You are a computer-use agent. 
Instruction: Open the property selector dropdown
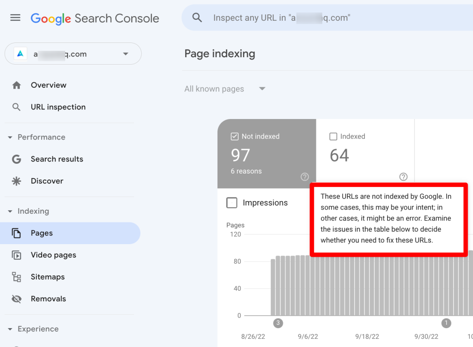(73, 54)
